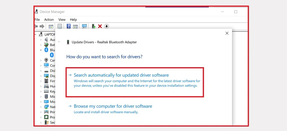Click the blue Help question-mark toolbar icon

(68, 26)
